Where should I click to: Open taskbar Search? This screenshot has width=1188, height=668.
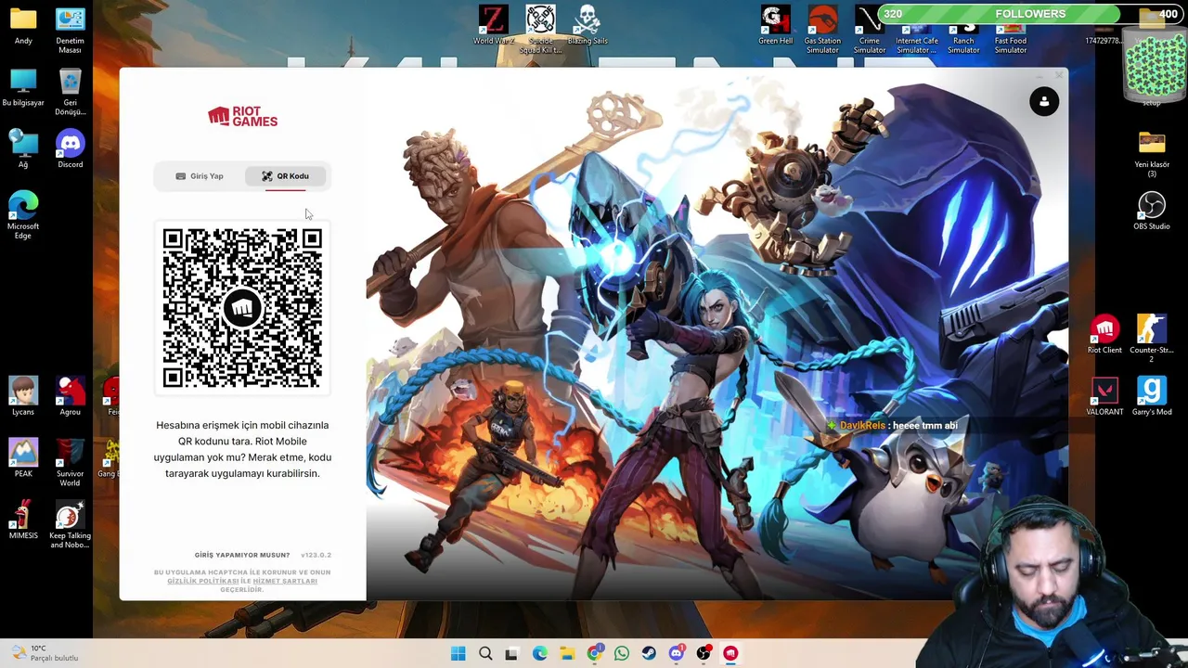tap(485, 653)
